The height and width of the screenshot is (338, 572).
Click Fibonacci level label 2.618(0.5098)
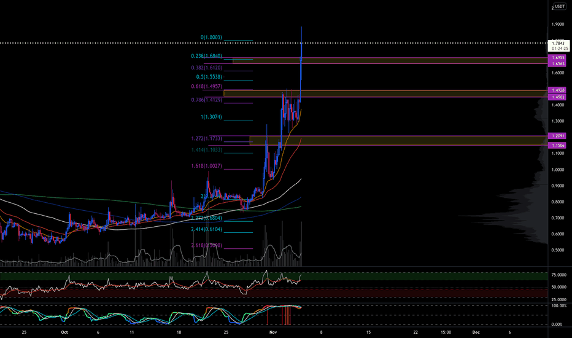click(x=206, y=245)
